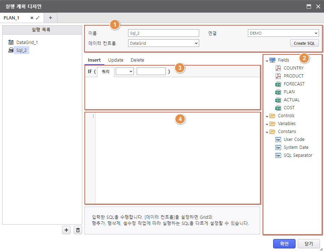Expand the Controls folder node

267,116
